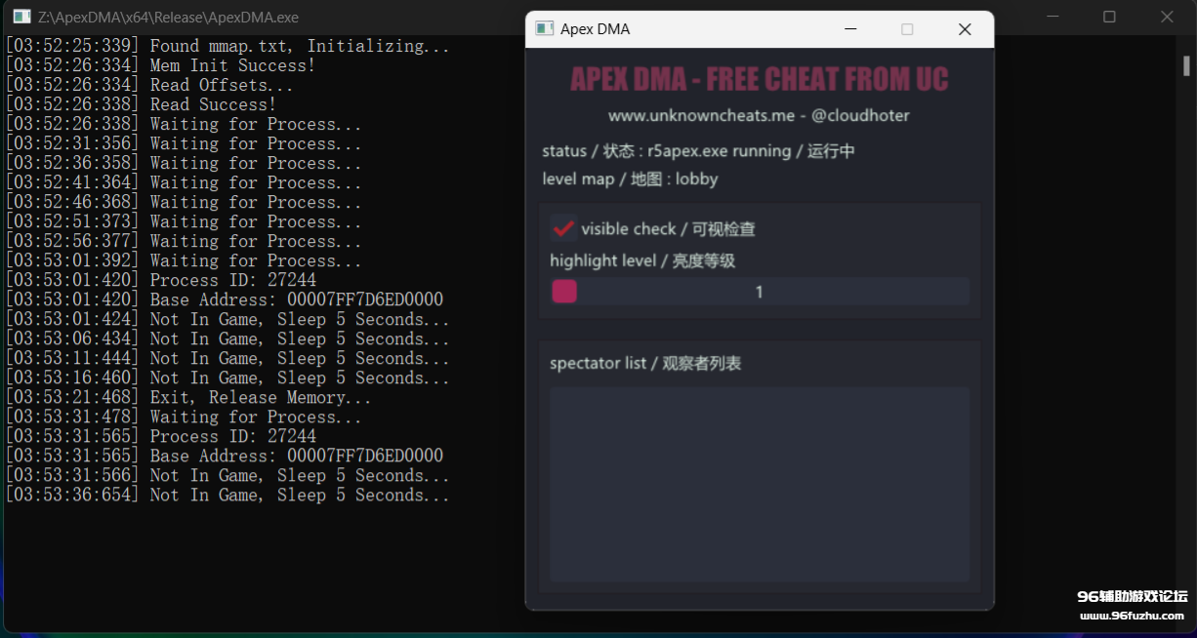
Task: Maximize the ApexDMA.exe console window
Action: coord(1109,17)
